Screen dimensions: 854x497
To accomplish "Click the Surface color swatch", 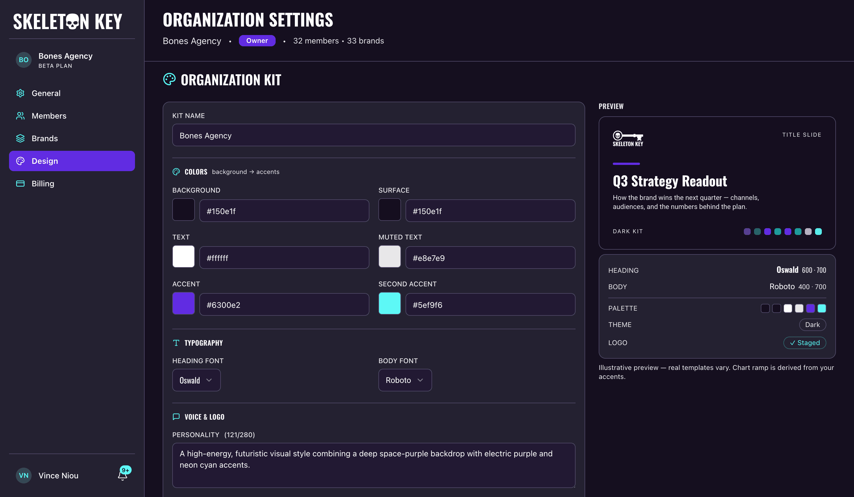I will coord(389,210).
